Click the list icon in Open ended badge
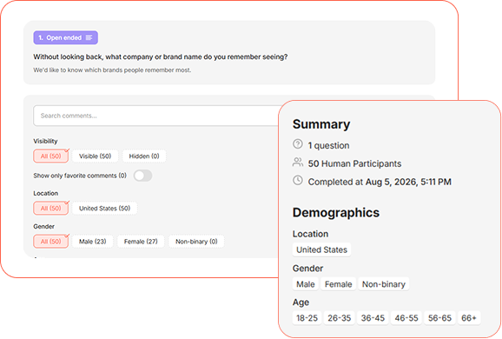Viewport: 502px width, 339px height. click(x=89, y=37)
